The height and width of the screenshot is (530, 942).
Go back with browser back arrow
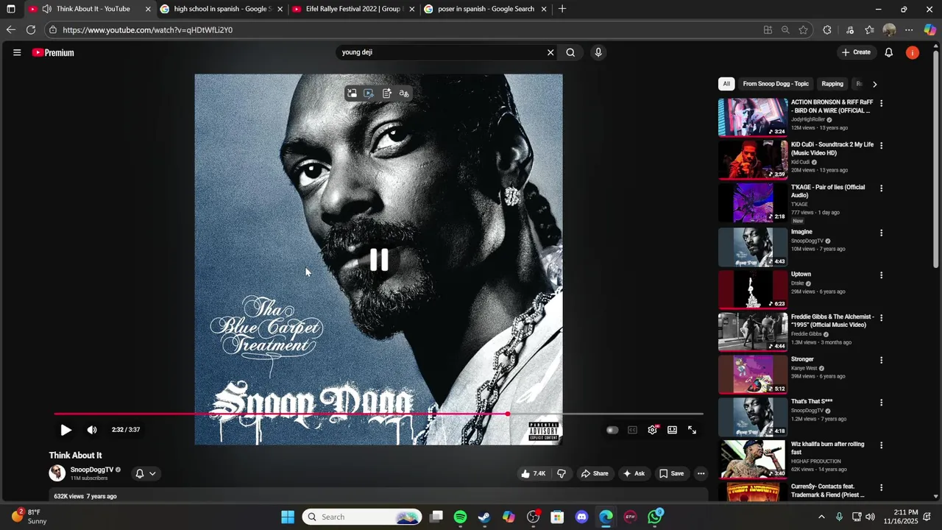[10, 30]
